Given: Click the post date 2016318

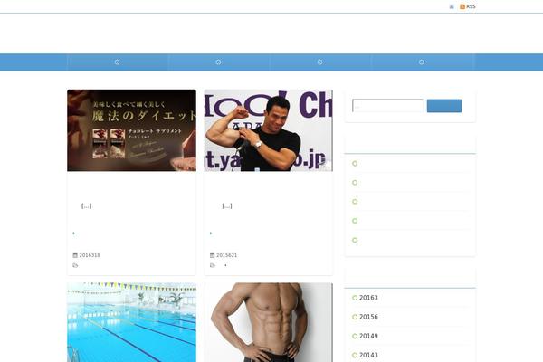Looking at the screenshot, I should (x=90, y=255).
